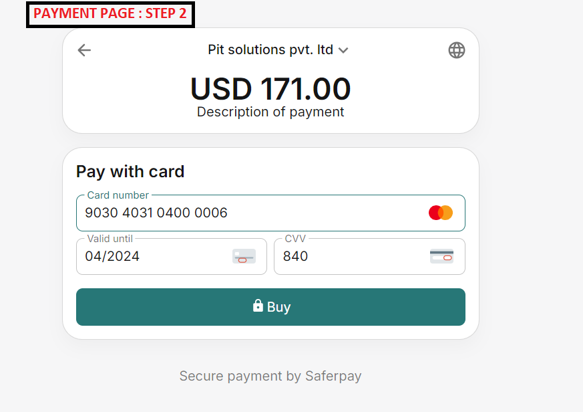Open the language globe icon
The height and width of the screenshot is (412, 583).
457,50
